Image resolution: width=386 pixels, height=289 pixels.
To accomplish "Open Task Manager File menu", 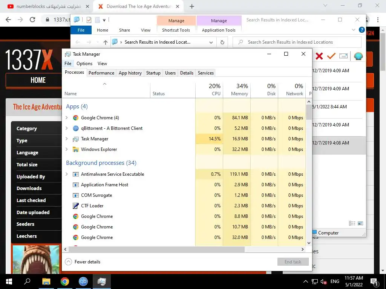I will coord(68,63).
